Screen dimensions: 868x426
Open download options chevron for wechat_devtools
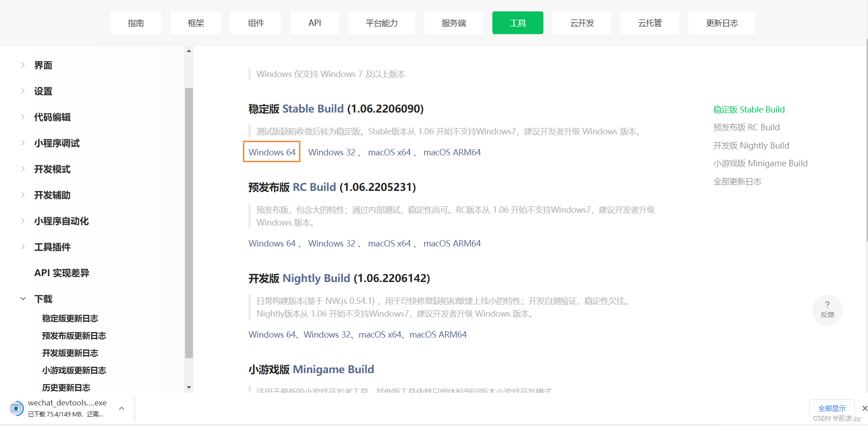click(x=121, y=408)
